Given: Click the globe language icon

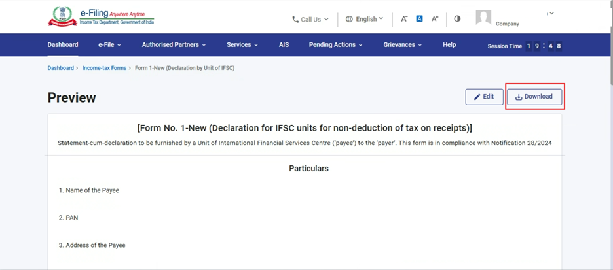Looking at the screenshot, I should coord(349,19).
